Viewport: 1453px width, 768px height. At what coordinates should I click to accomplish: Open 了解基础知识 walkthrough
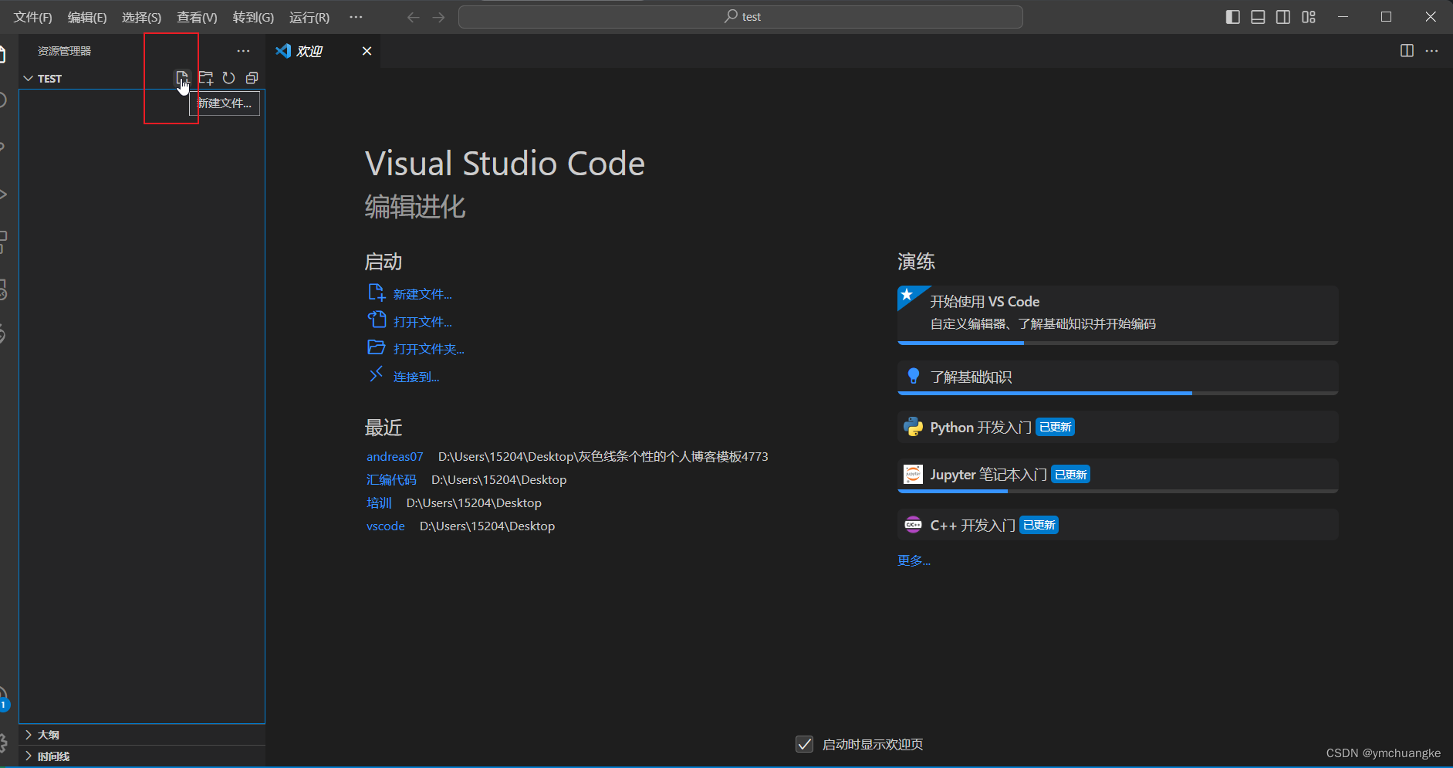pyautogui.click(x=1117, y=377)
